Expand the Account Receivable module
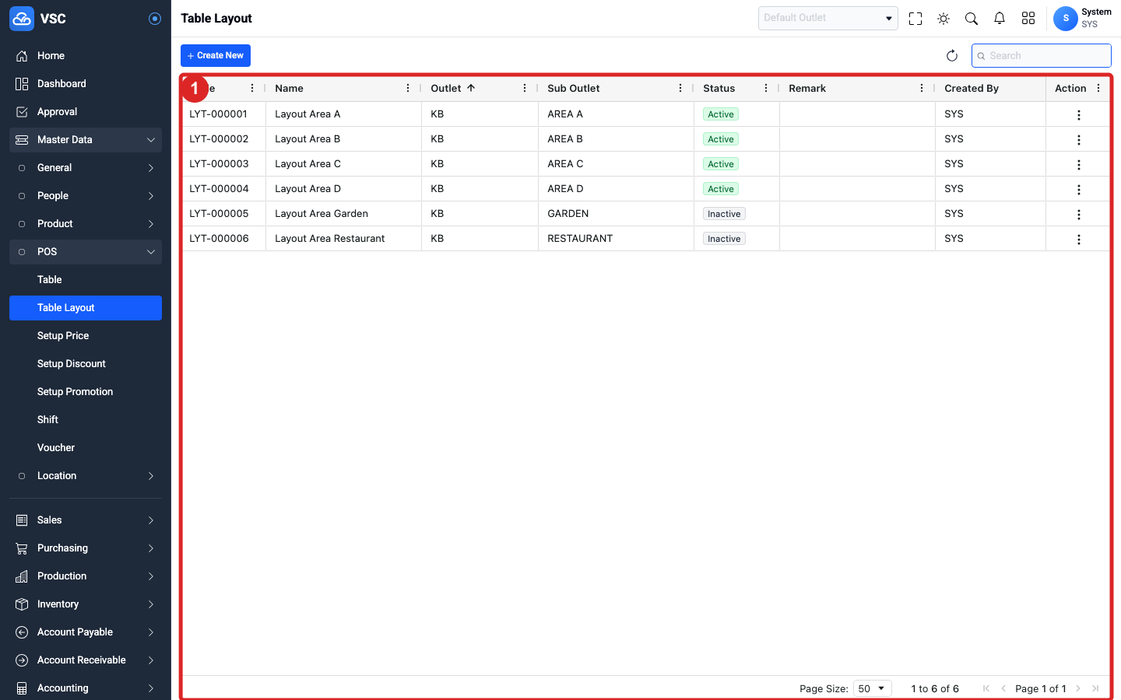 point(86,660)
